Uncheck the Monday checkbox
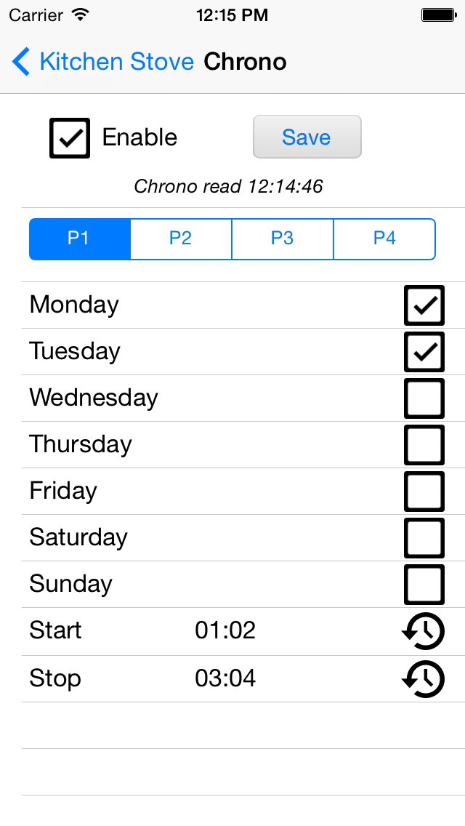Image resolution: width=465 pixels, height=826 pixels. pos(424,305)
